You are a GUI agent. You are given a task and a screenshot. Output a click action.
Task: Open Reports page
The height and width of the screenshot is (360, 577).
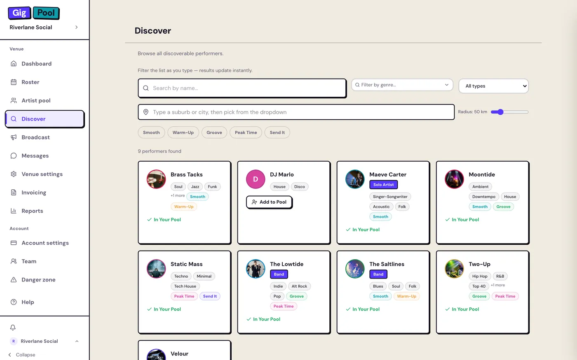(45, 211)
